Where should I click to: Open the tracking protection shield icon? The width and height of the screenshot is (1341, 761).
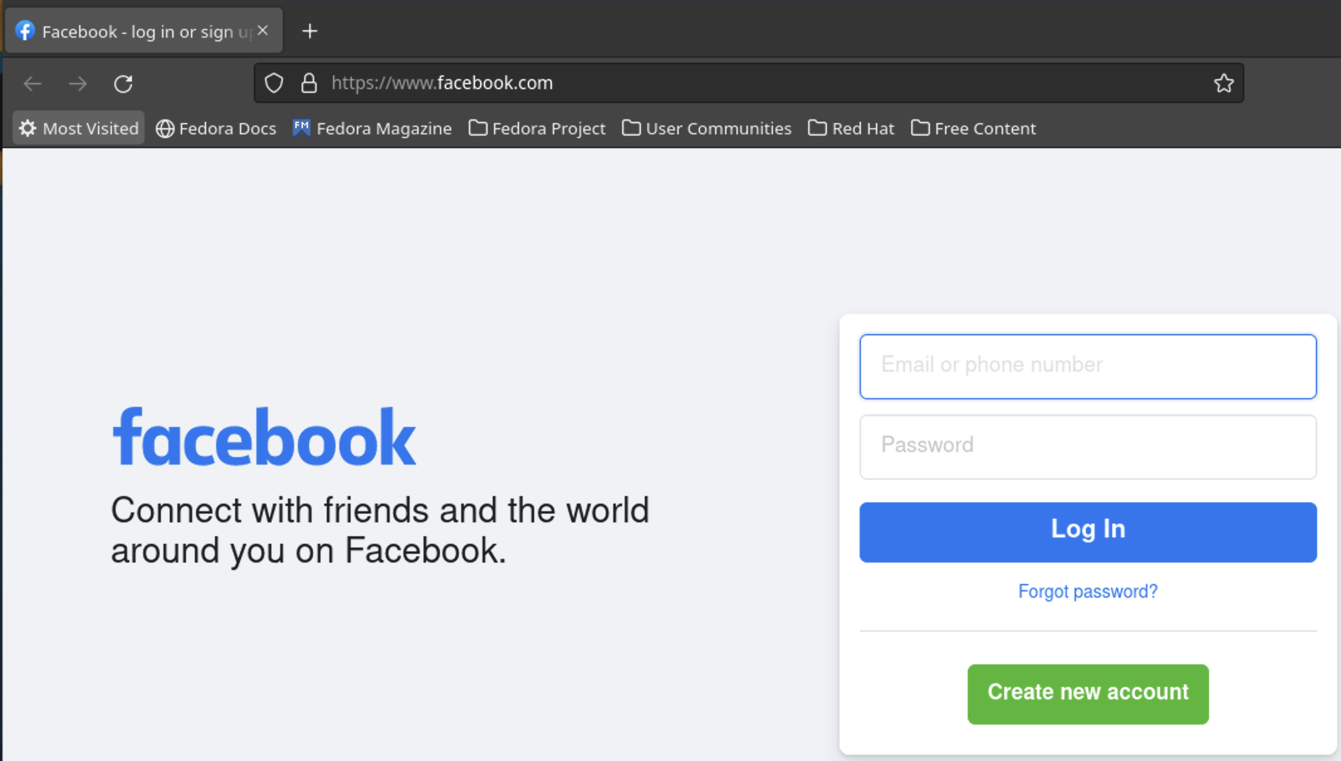coord(274,83)
